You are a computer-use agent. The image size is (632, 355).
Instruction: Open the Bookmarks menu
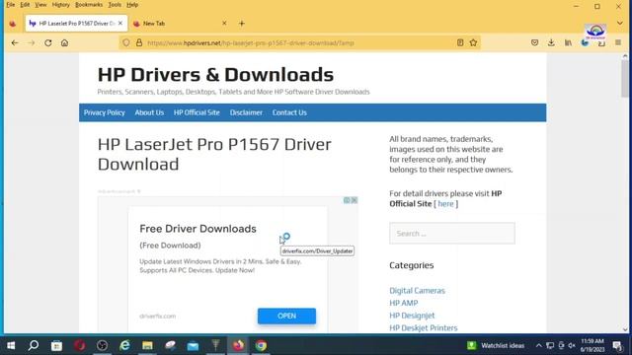point(89,5)
